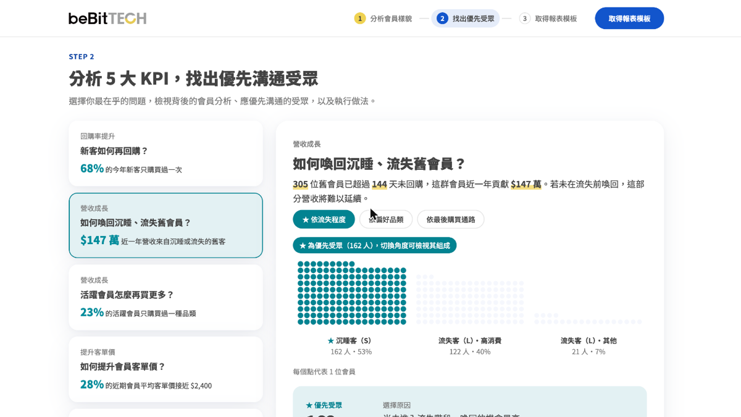This screenshot has height=417, width=741.
Task: Click the 122 人・40% value
Action: pos(470,352)
